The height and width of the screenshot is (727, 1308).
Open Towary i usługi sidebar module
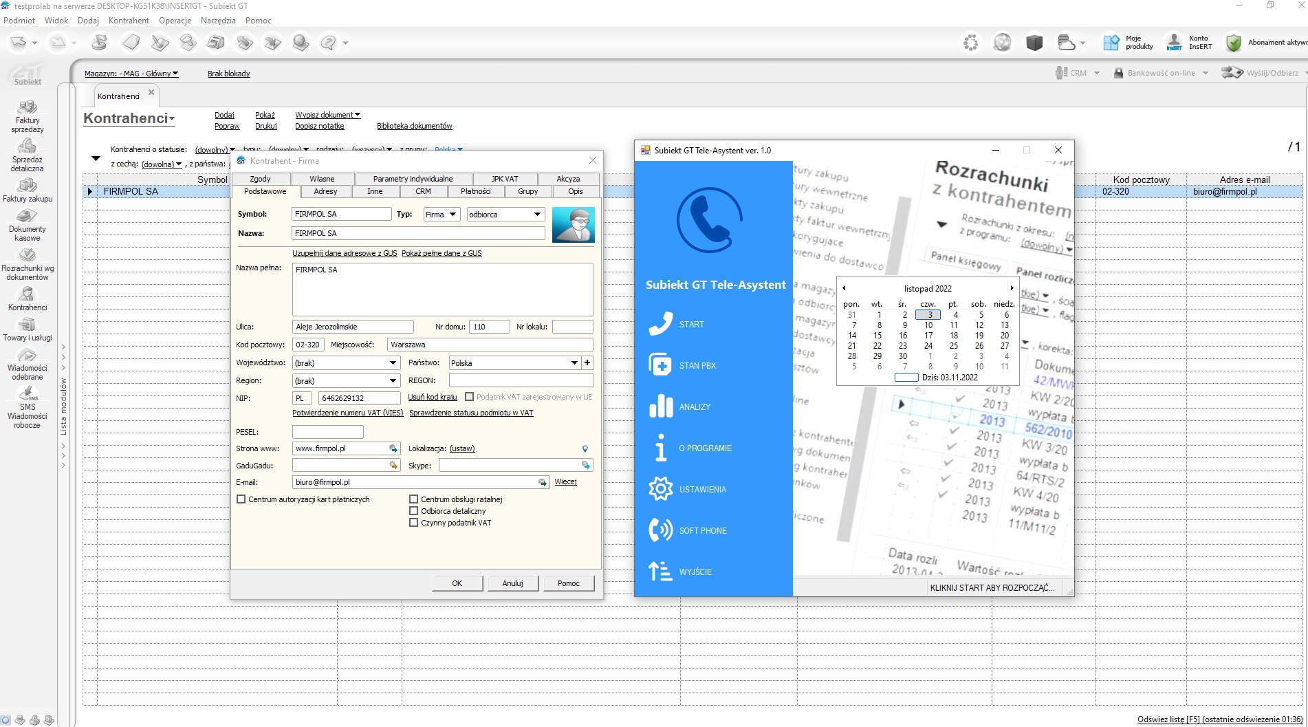[x=28, y=329]
